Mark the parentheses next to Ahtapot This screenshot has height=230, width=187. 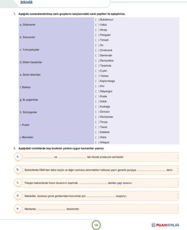(x=97, y=142)
